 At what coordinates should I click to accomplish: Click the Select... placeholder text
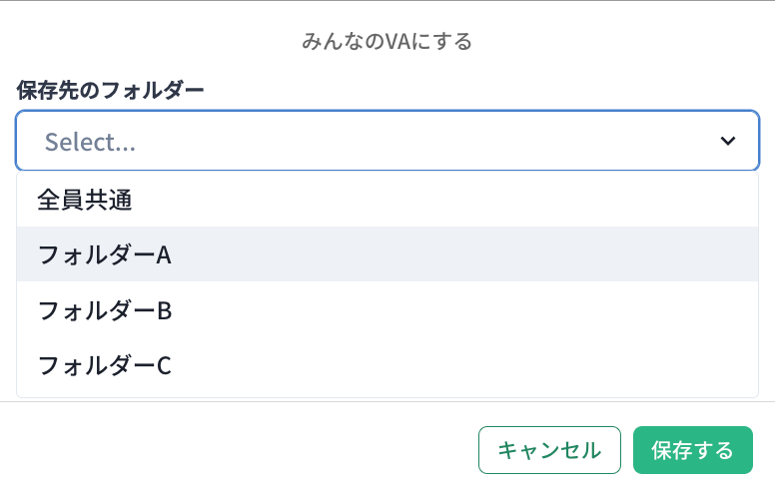point(91,142)
